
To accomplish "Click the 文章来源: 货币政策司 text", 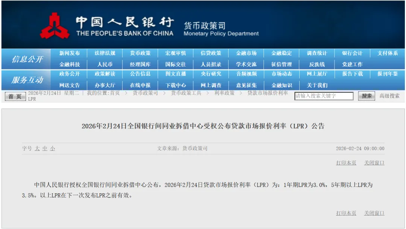I will pos(182,148).
